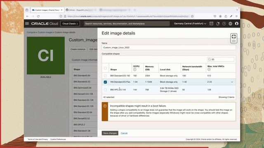Screen dimensions: 264x148
Task: Click the VM.Standard.E5.Flex shape name
Action: point(120,82)
